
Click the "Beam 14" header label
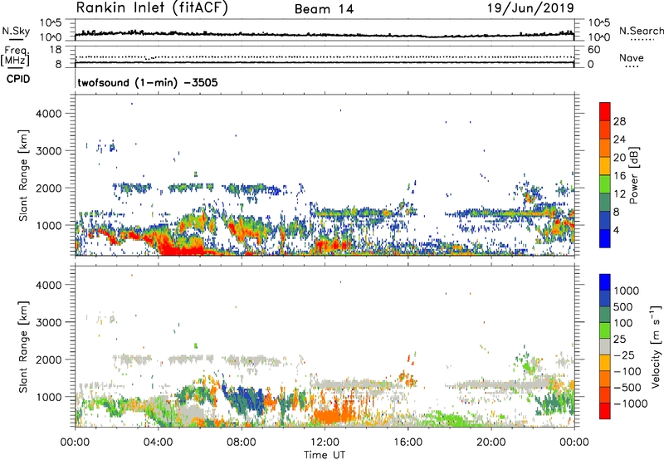point(324,9)
